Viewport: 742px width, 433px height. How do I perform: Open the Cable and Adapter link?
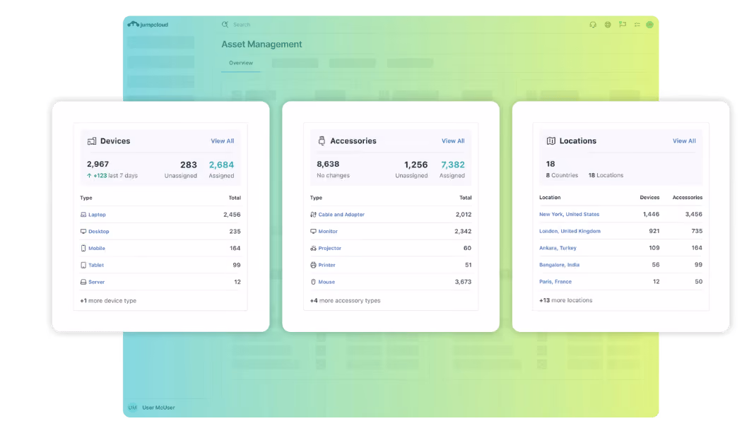tap(341, 215)
